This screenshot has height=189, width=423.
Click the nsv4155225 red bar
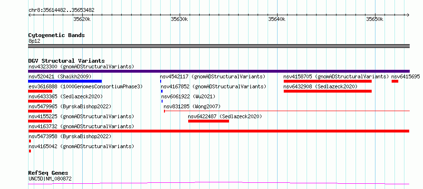tap(40, 121)
